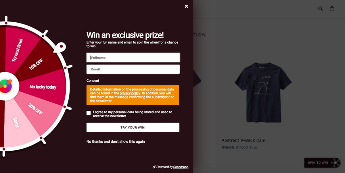
Task: Close the spin wheel popup
Action: [186, 6]
